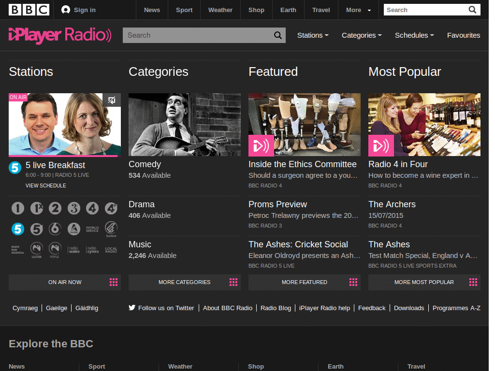This screenshot has height=371, width=495.
Task: Click the pink iPlayer icon on Radio 4 in Four
Action: point(381,145)
